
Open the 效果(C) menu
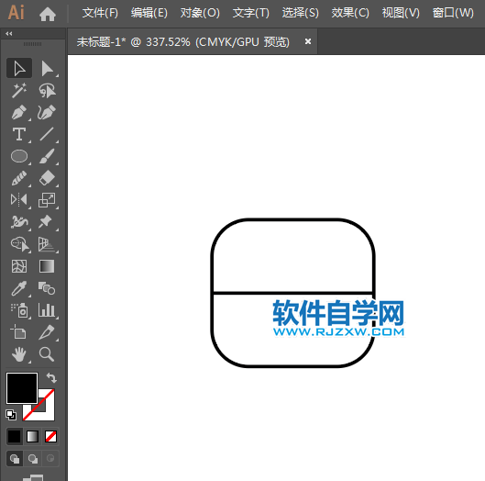tap(350, 13)
